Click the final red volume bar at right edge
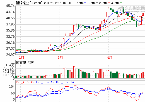This screenshot has width=145, height=102. coord(143,75)
